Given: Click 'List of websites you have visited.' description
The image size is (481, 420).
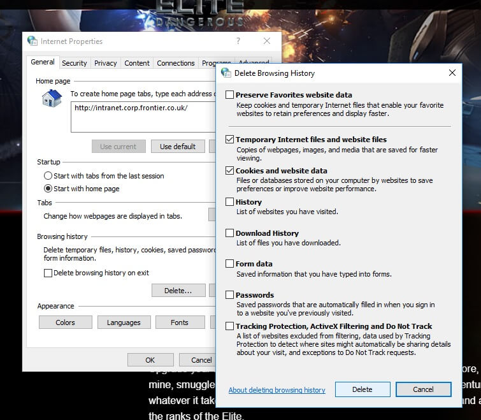Looking at the screenshot, I should point(287,212).
